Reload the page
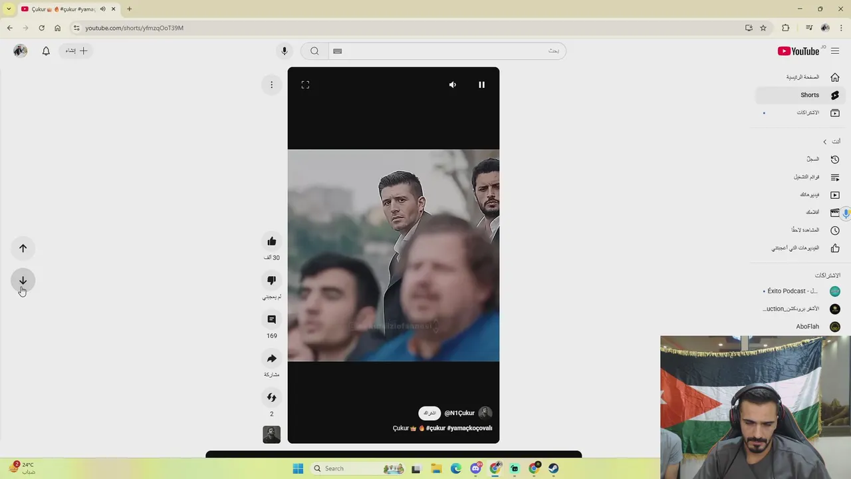This screenshot has height=479, width=851. (x=41, y=28)
